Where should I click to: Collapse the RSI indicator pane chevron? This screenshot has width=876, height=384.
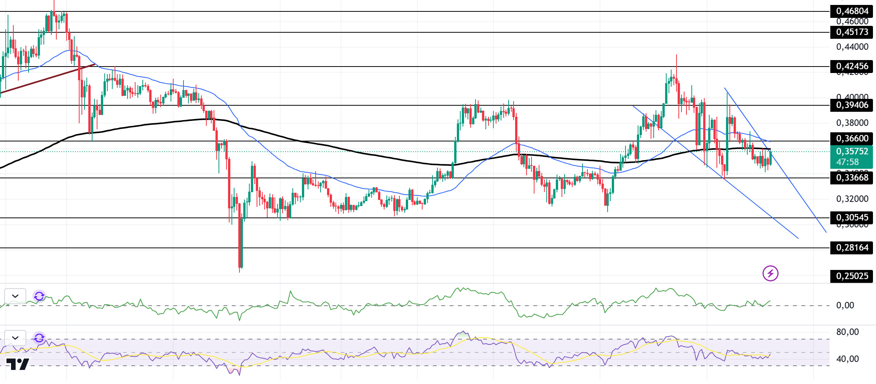click(x=15, y=338)
